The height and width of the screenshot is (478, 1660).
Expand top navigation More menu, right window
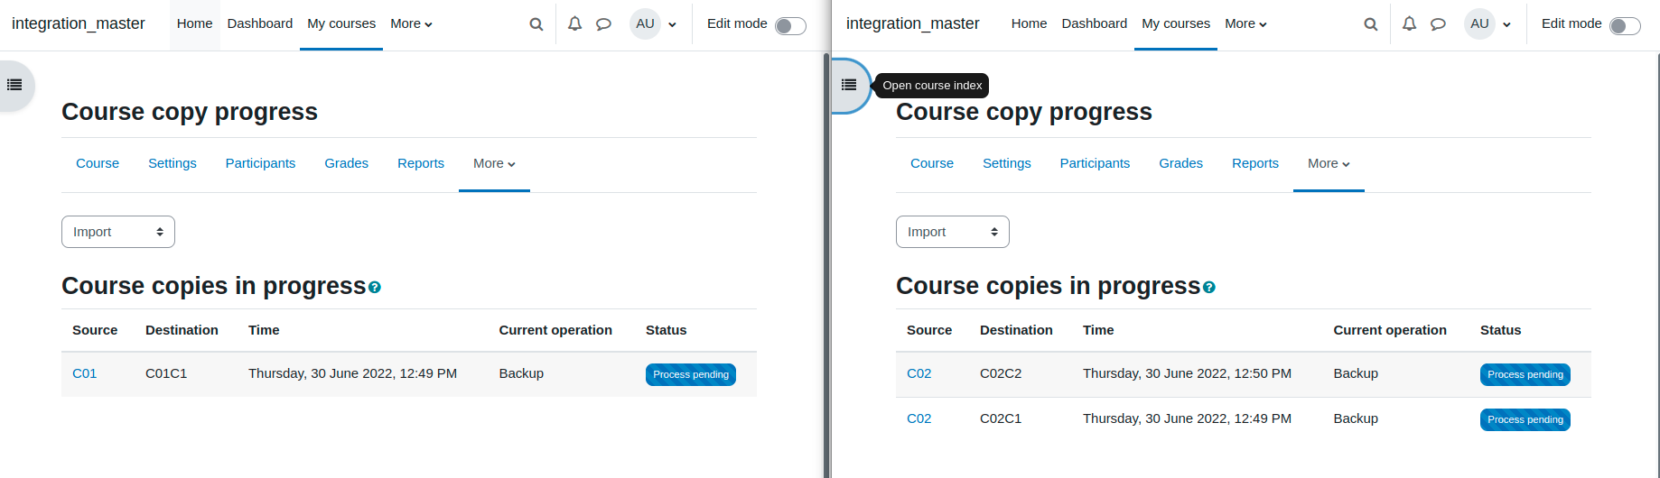(x=1245, y=24)
